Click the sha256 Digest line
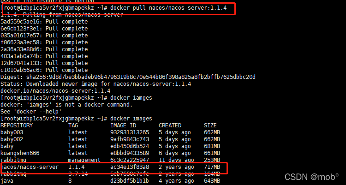 (x=128, y=77)
